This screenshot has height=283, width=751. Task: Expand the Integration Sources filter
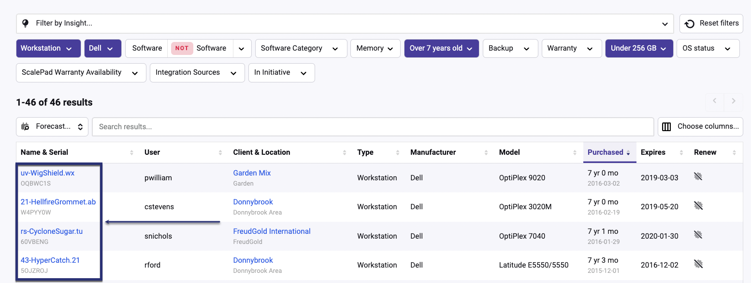[197, 73]
